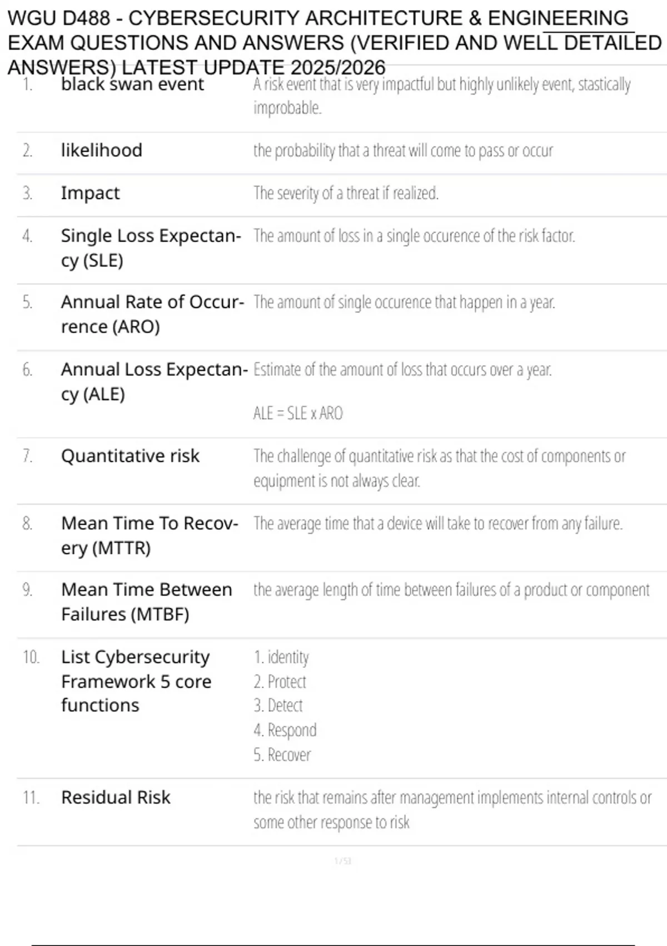This screenshot has width=667, height=946.
Task: Click the 'ALE = SLE x ARO' formula
Action: [298, 413]
